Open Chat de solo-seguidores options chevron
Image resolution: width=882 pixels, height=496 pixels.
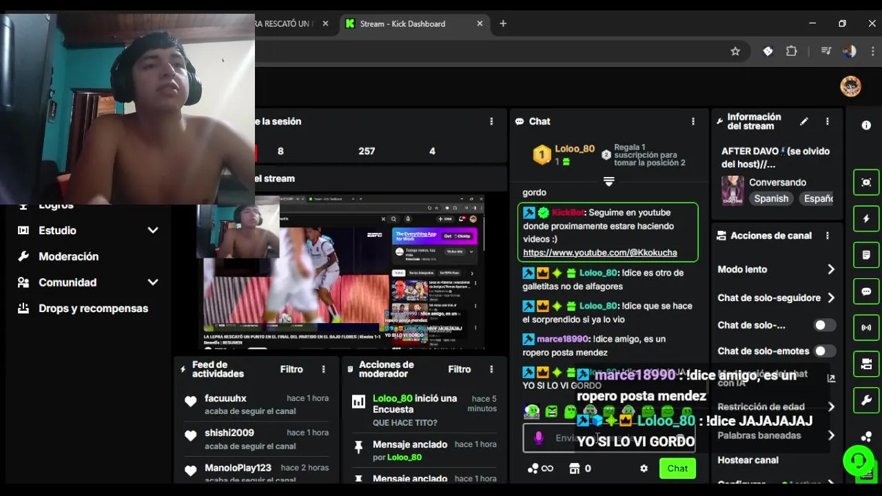click(x=830, y=298)
